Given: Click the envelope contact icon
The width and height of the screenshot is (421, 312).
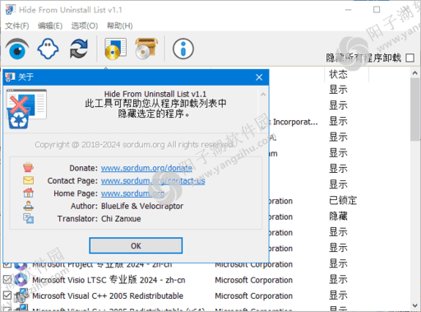Looking at the screenshot, I should pos(28,180).
